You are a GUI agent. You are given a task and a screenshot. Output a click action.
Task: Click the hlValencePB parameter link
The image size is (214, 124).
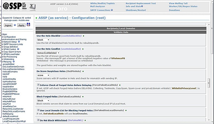point(118,58)
